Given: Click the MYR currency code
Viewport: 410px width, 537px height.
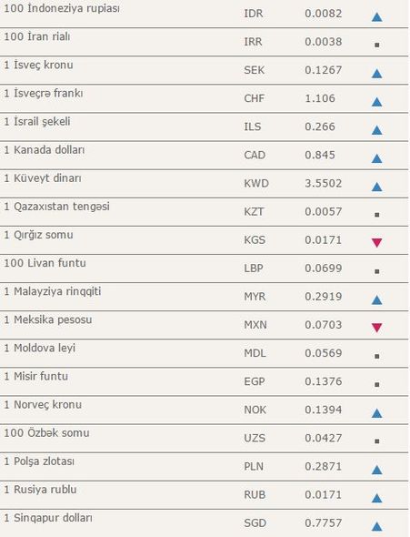Looking at the screenshot, I should click(255, 296).
